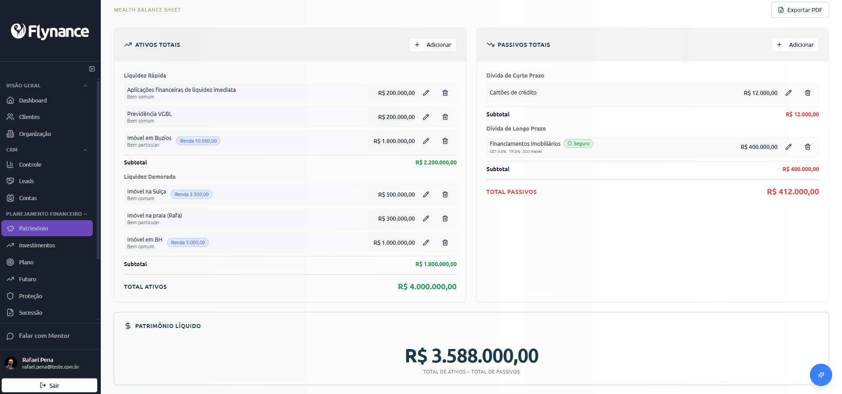Collapse the CRM sidebar section
This screenshot has width=842, height=394.
[85, 150]
